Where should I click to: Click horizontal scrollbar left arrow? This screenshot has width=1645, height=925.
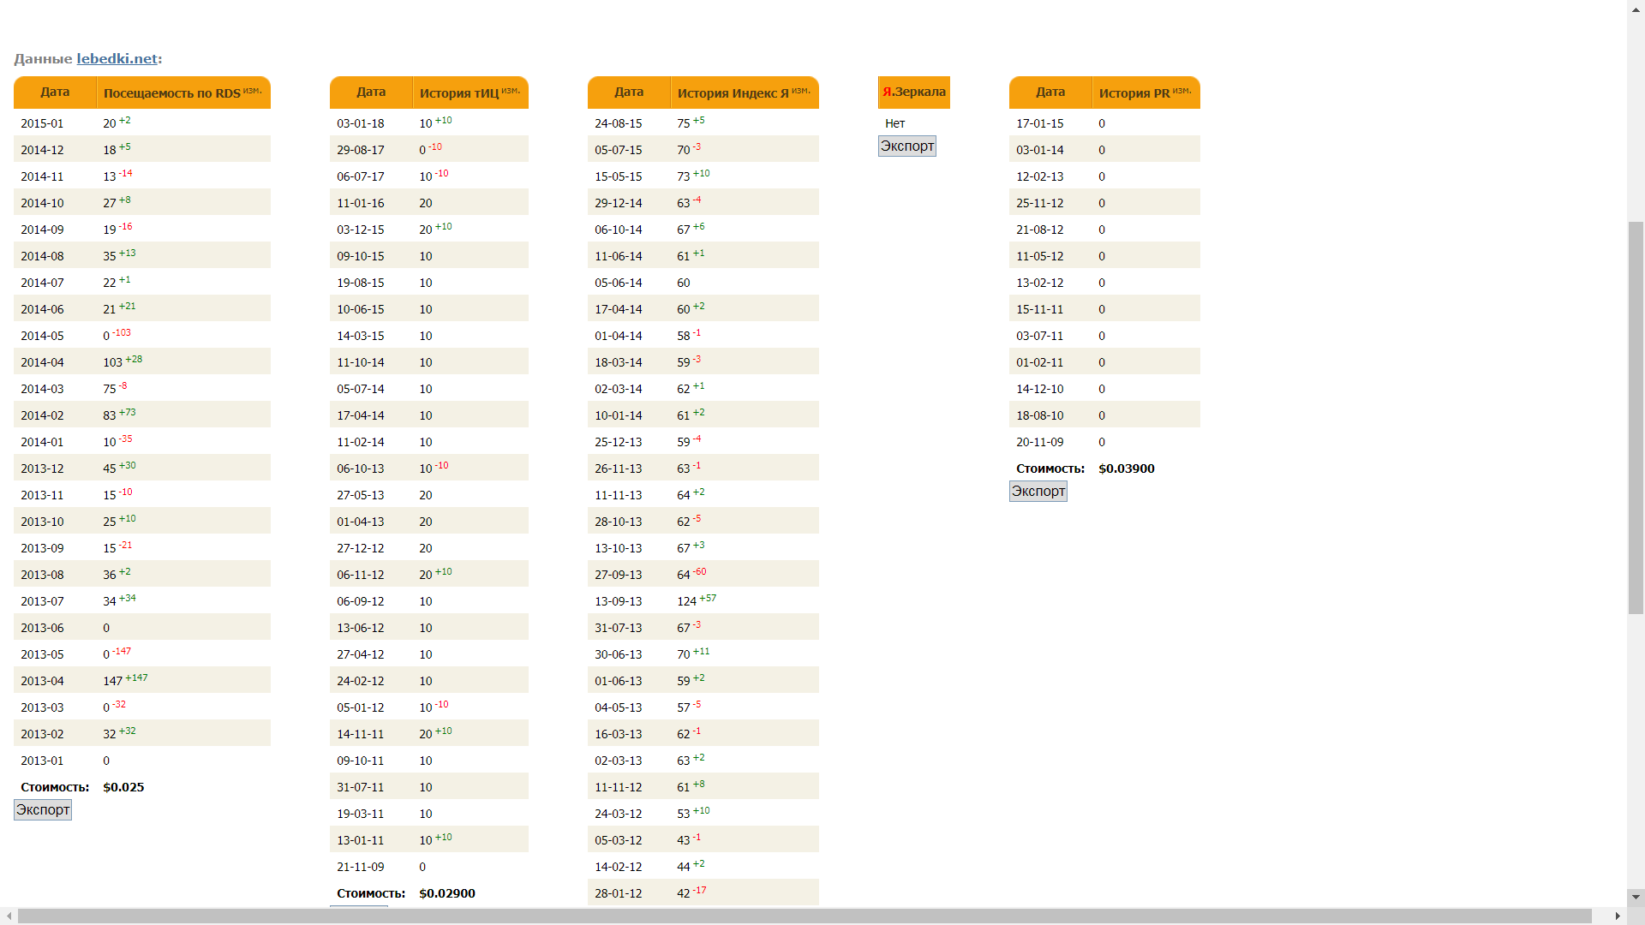9,916
